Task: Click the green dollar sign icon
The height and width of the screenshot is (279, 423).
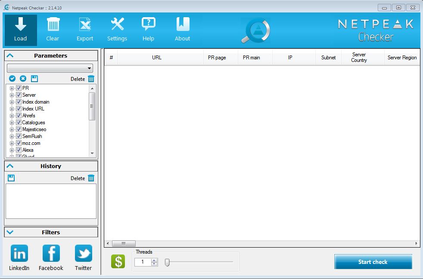Action: (118, 261)
